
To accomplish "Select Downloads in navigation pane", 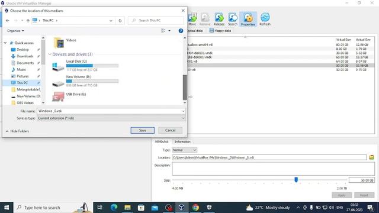I will click(25, 56).
